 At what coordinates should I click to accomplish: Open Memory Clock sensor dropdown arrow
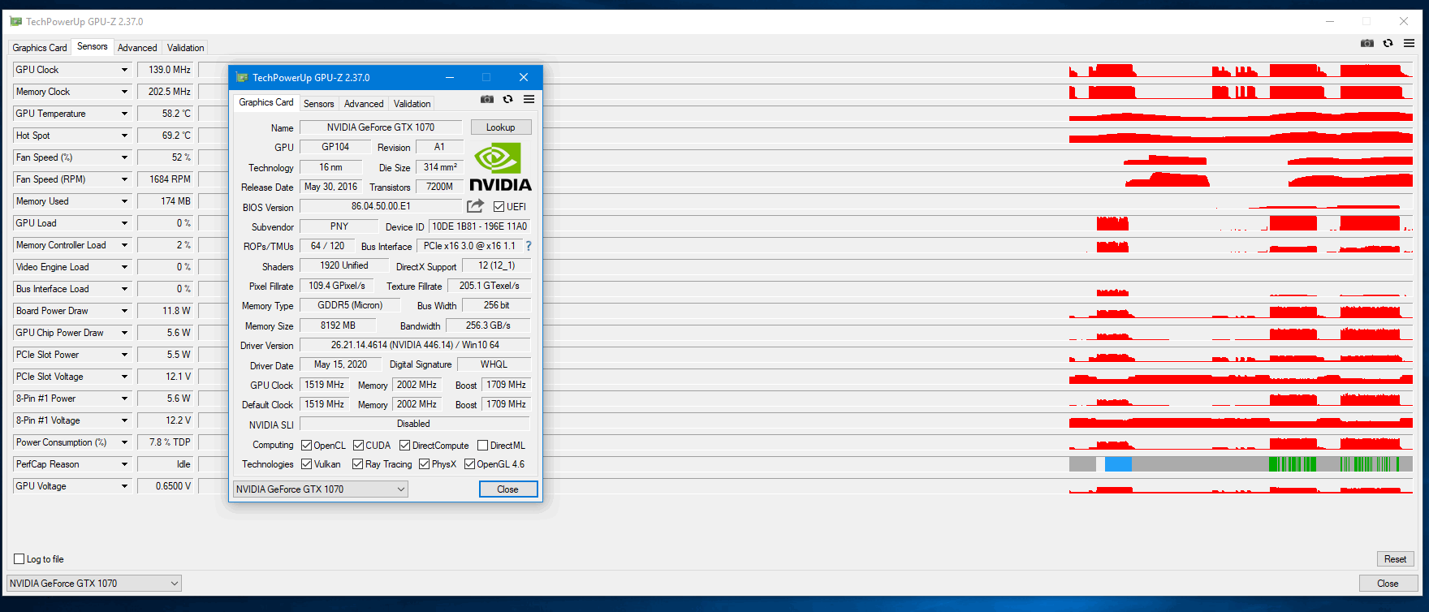click(x=124, y=92)
